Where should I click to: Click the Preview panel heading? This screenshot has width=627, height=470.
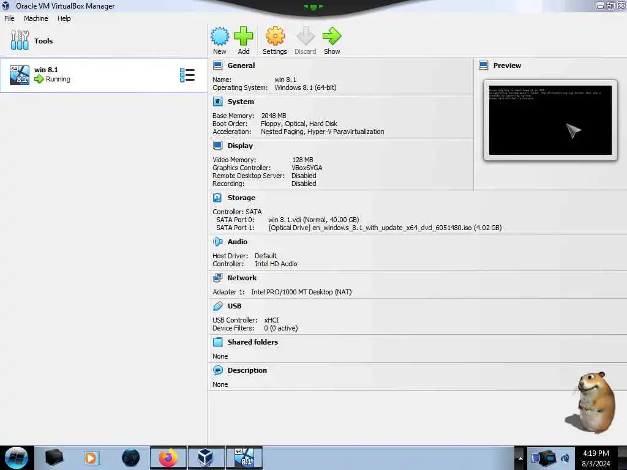(506, 65)
